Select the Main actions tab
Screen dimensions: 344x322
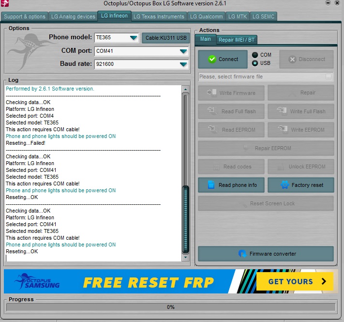[205, 39]
